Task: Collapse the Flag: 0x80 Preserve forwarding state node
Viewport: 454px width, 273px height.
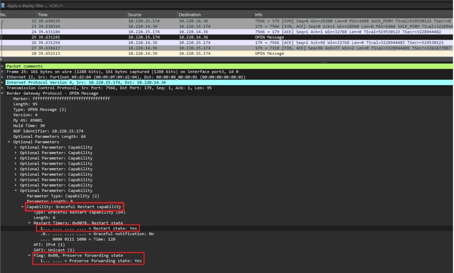Action: pos(29,255)
